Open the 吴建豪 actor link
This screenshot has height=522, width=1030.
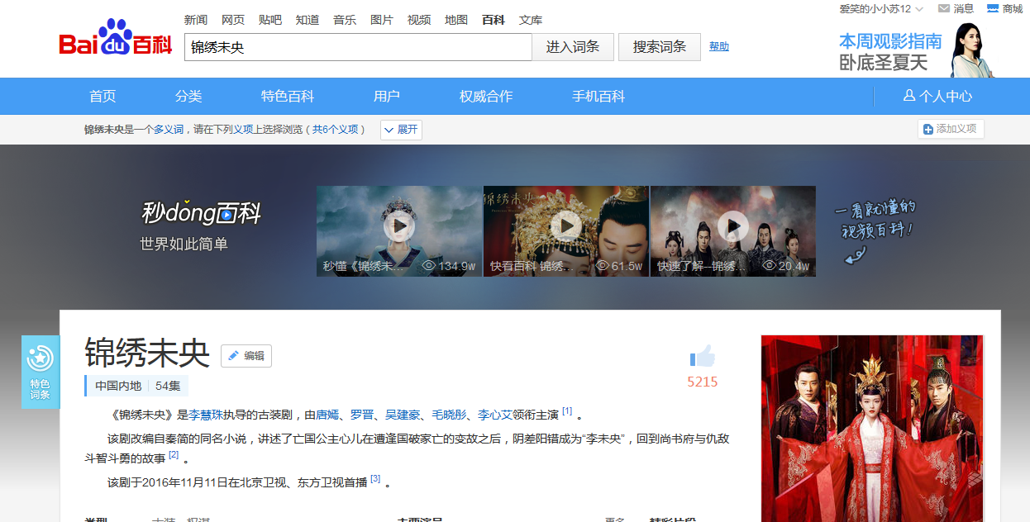403,415
